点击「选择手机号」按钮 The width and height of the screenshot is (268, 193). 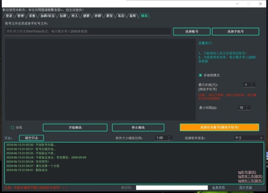click(236, 31)
